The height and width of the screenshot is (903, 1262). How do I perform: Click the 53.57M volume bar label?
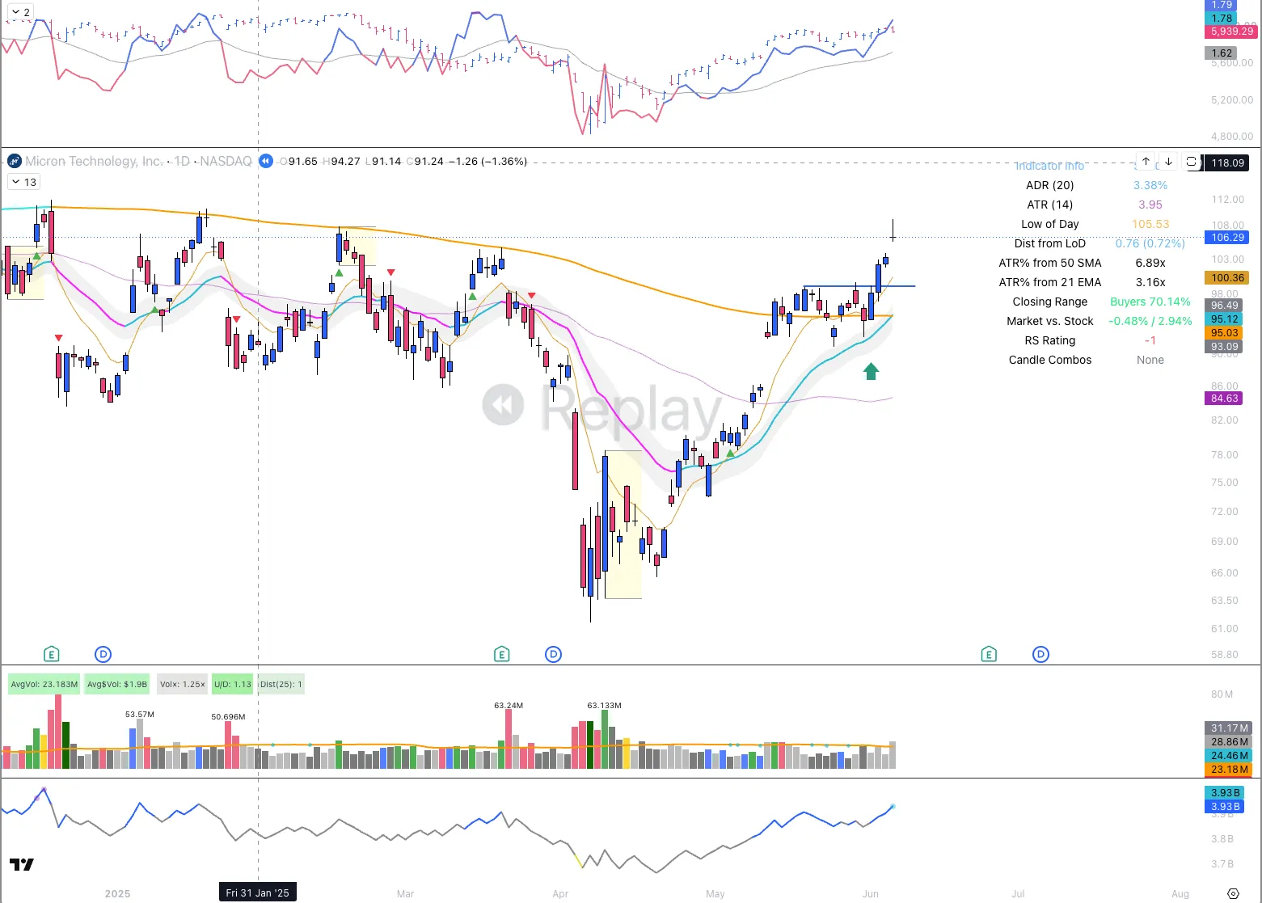(140, 714)
